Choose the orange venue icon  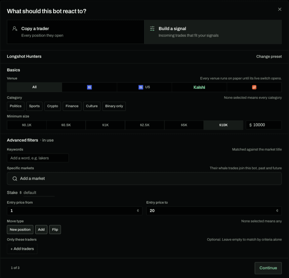[254, 87]
